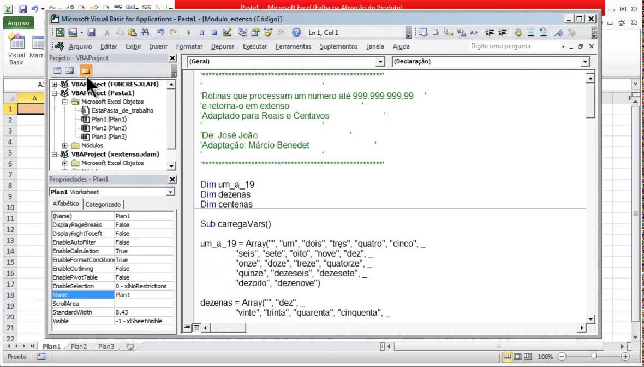Screen dimensions: 644x367
Task: Open the Executar menu
Action: point(255,46)
